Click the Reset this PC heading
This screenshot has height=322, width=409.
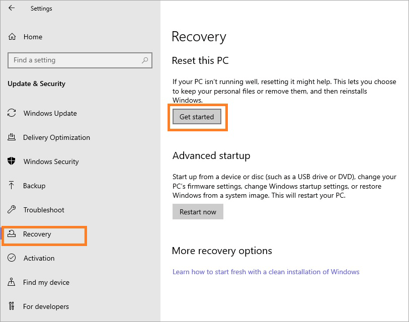(200, 60)
